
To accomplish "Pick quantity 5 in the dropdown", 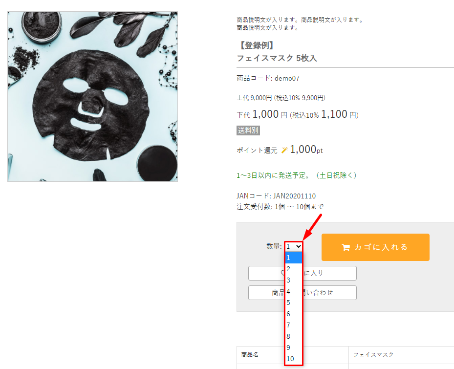I will 294,303.
